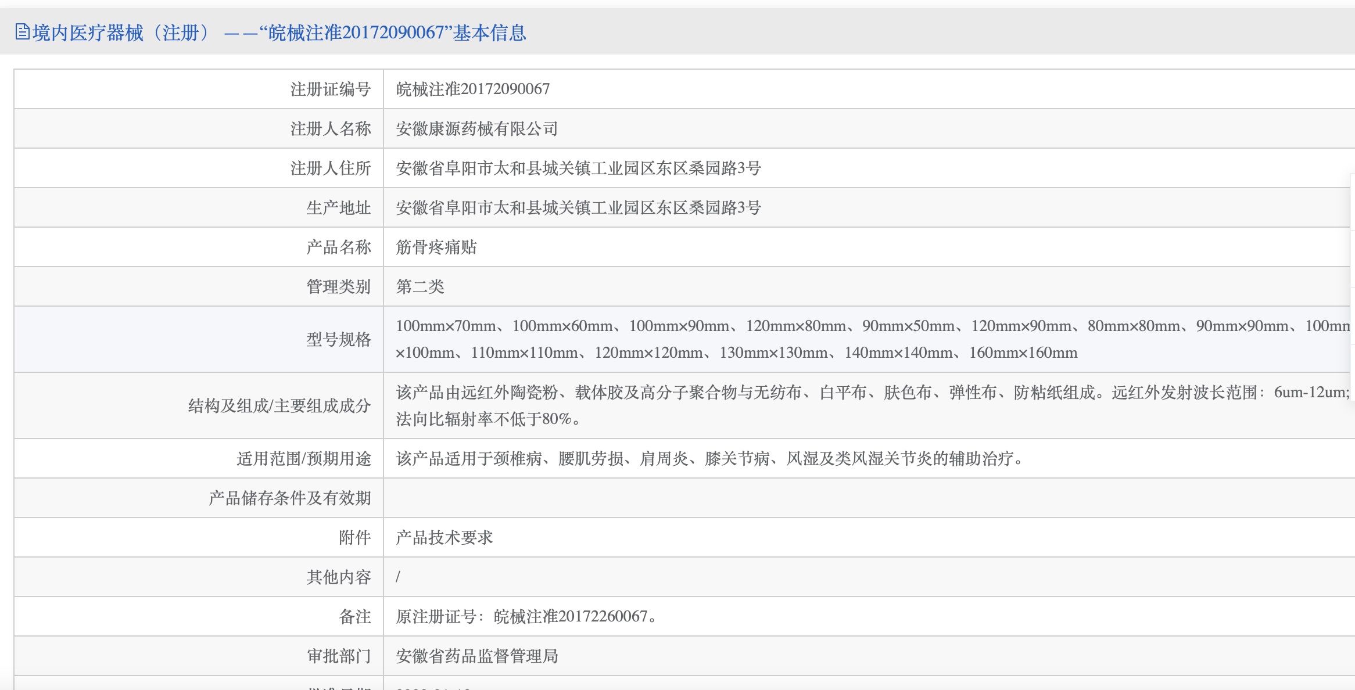The image size is (1355, 690).
Task: Click the 注册证编号 row label
Action: click(330, 89)
